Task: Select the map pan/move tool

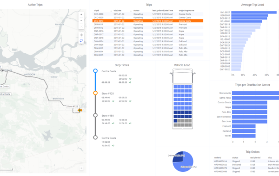Action: 81,35
